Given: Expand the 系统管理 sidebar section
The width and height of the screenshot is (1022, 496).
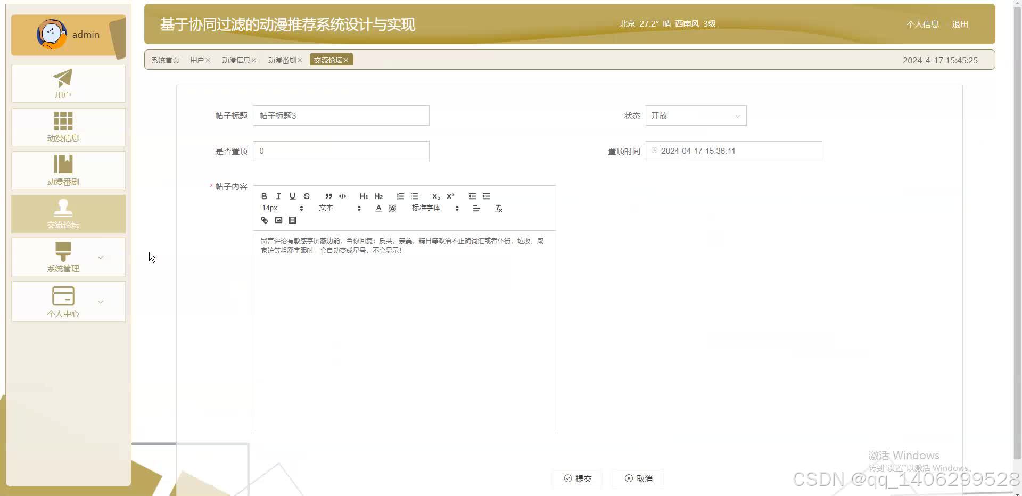Looking at the screenshot, I should (68, 257).
